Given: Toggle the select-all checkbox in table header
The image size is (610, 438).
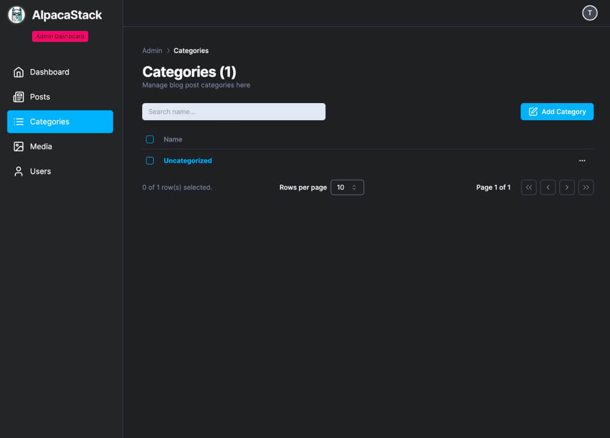Looking at the screenshot, I should [149, 139].
